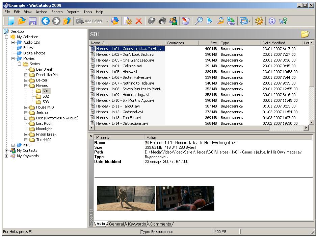
Task: Close the Properties panel with its small x
Action: coord(91,136)
